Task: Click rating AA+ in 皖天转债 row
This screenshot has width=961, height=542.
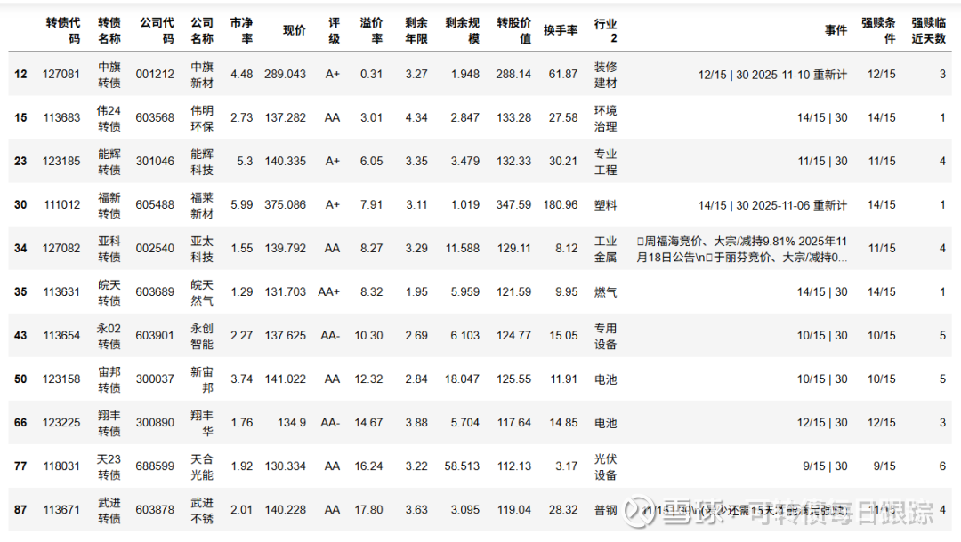Action: pyautogui.click(x=328, y=291)
